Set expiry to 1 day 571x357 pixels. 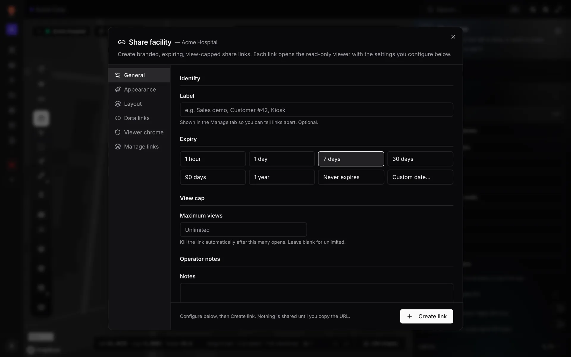pyautogui.click(x=282, y=159)
